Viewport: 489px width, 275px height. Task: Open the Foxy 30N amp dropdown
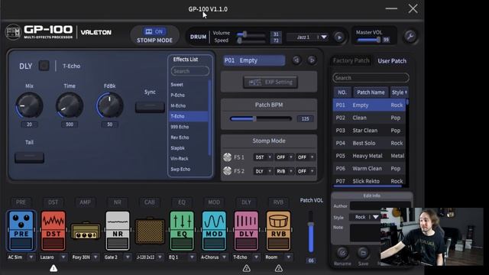(96, 257)
